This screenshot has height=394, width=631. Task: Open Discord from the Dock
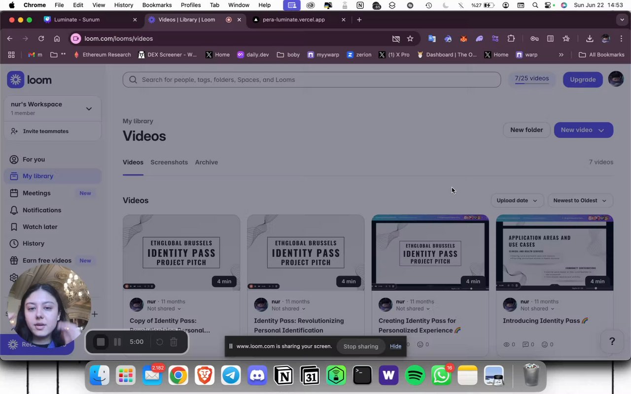click(x=257, y=376)
